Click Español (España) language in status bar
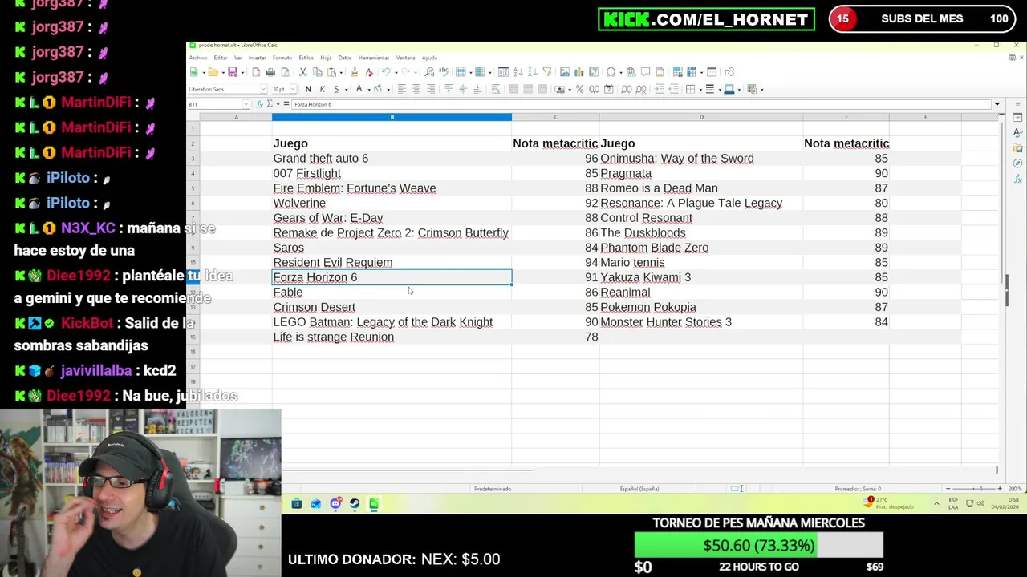 pos(639,489)
